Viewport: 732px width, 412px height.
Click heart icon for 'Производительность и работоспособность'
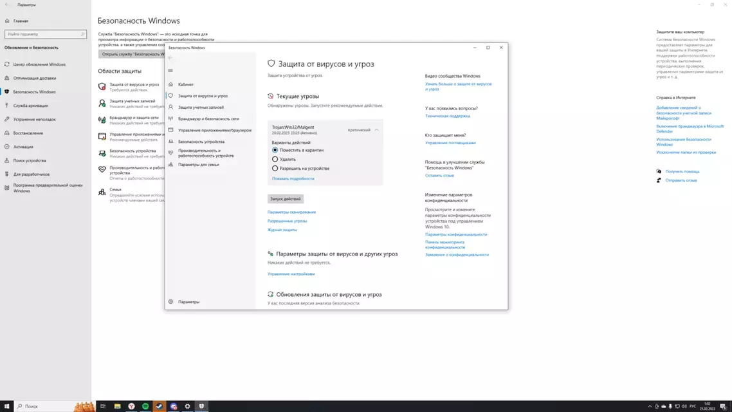point(170,153)
